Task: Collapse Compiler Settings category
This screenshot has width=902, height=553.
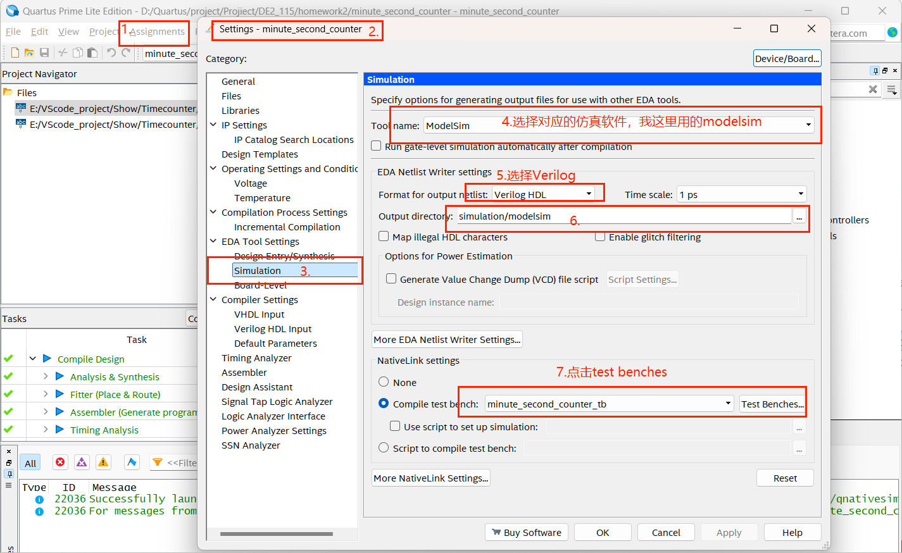Action: coord(214,299)
